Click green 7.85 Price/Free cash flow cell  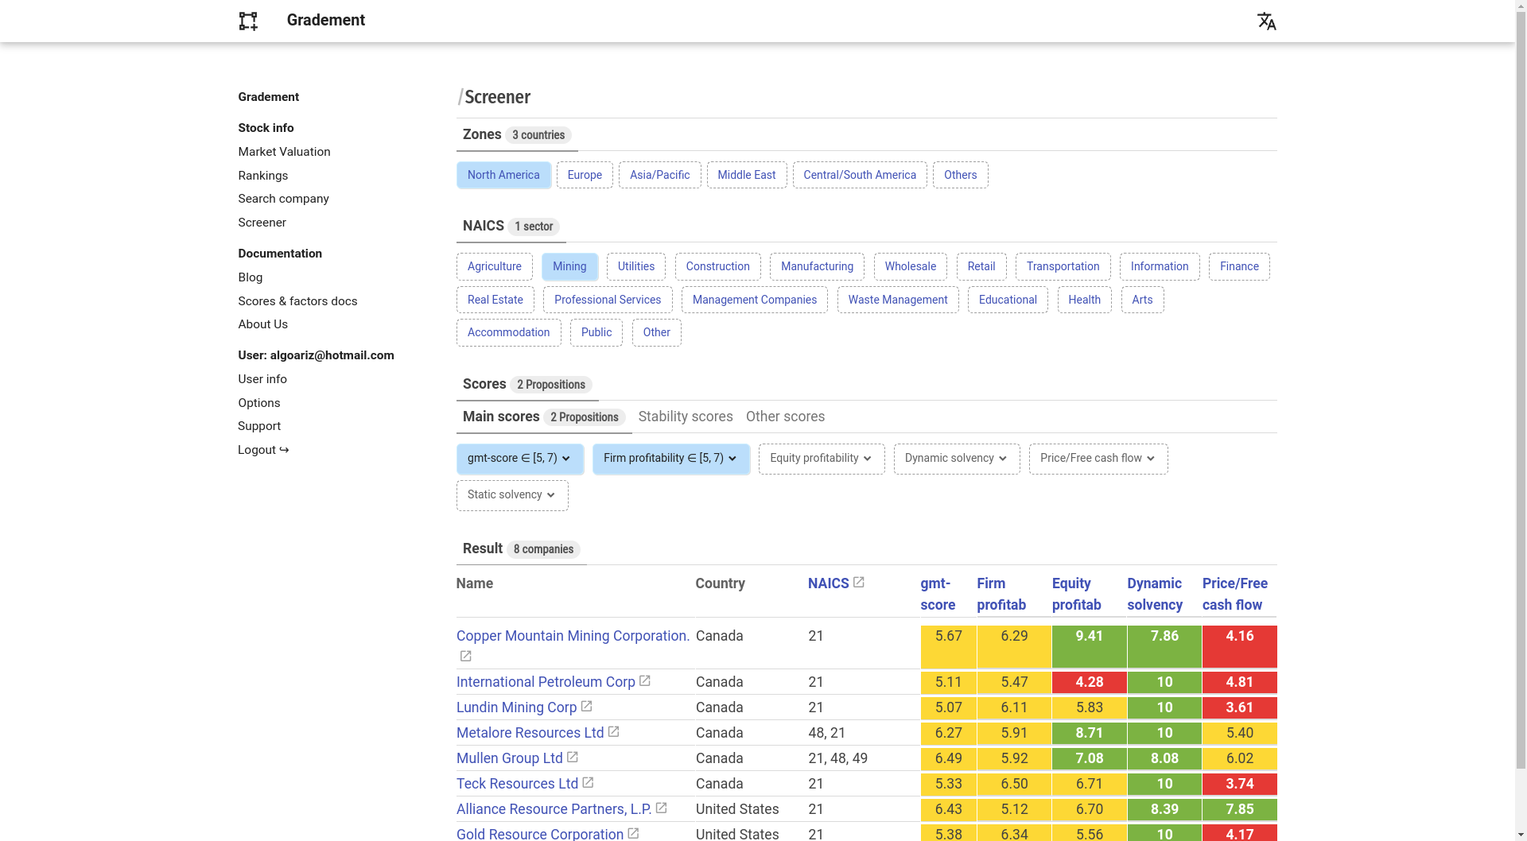click(x=1239, y=809)
